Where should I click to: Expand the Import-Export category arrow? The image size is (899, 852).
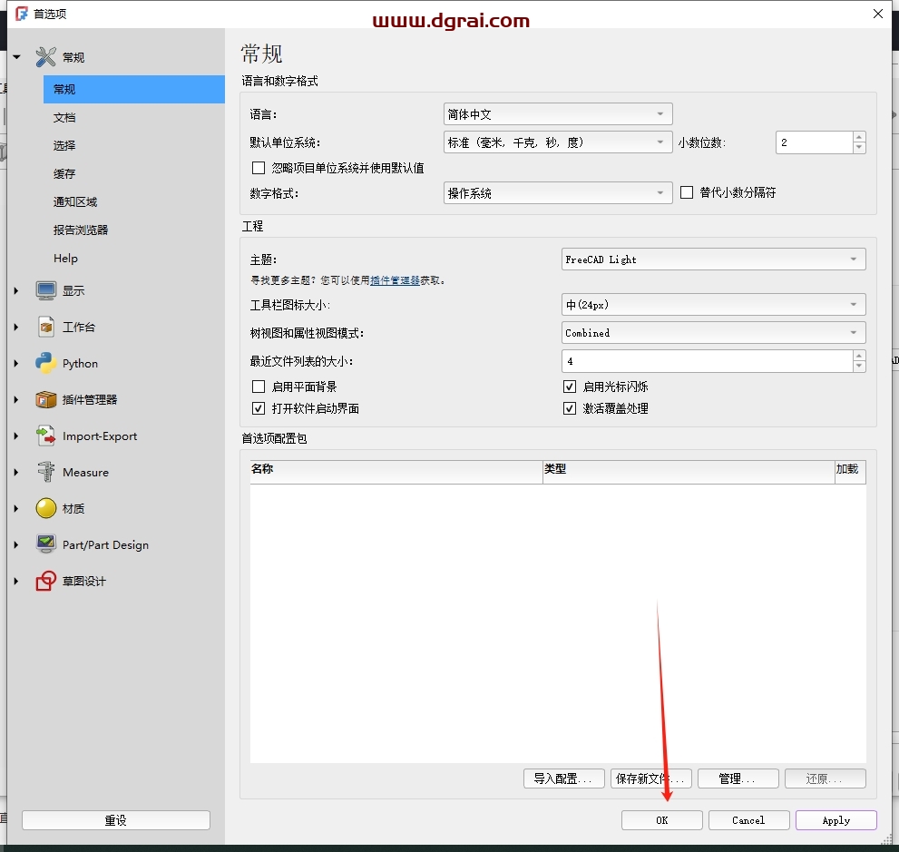click(16, 436)
